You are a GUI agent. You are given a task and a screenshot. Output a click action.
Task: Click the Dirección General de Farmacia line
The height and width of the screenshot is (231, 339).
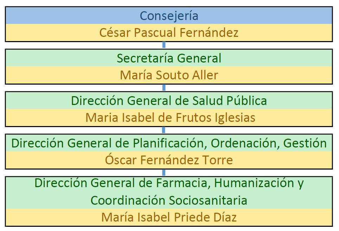coord(169,183)
